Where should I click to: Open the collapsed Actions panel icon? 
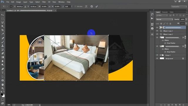coord(152,18)
